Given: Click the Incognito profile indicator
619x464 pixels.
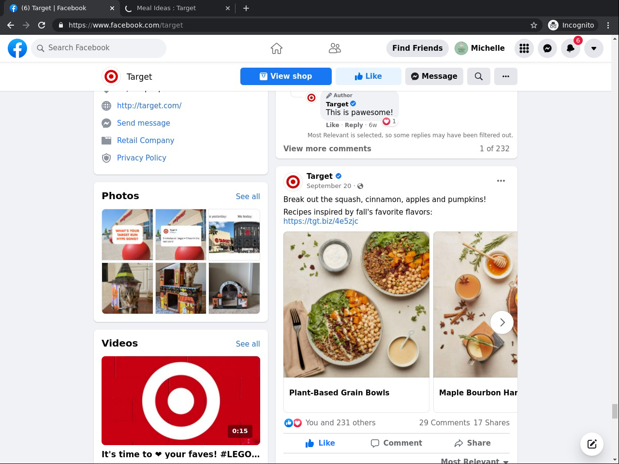Looking at the screenshot, I should pos(572,25).
